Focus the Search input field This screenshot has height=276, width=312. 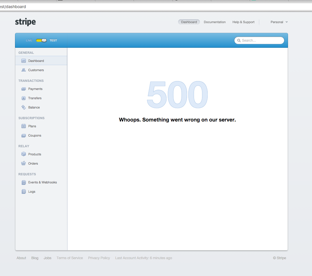click(259, 40)
